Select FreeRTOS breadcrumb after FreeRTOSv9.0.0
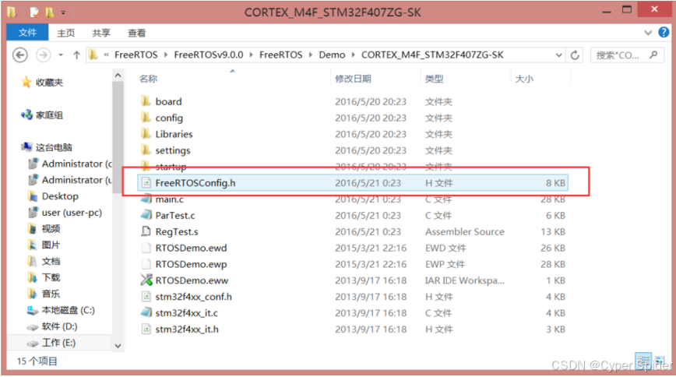 pyautogui.click(x=280, y=55)
